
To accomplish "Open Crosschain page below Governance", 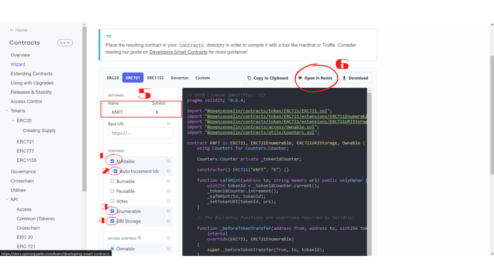I will coord(22,181).
